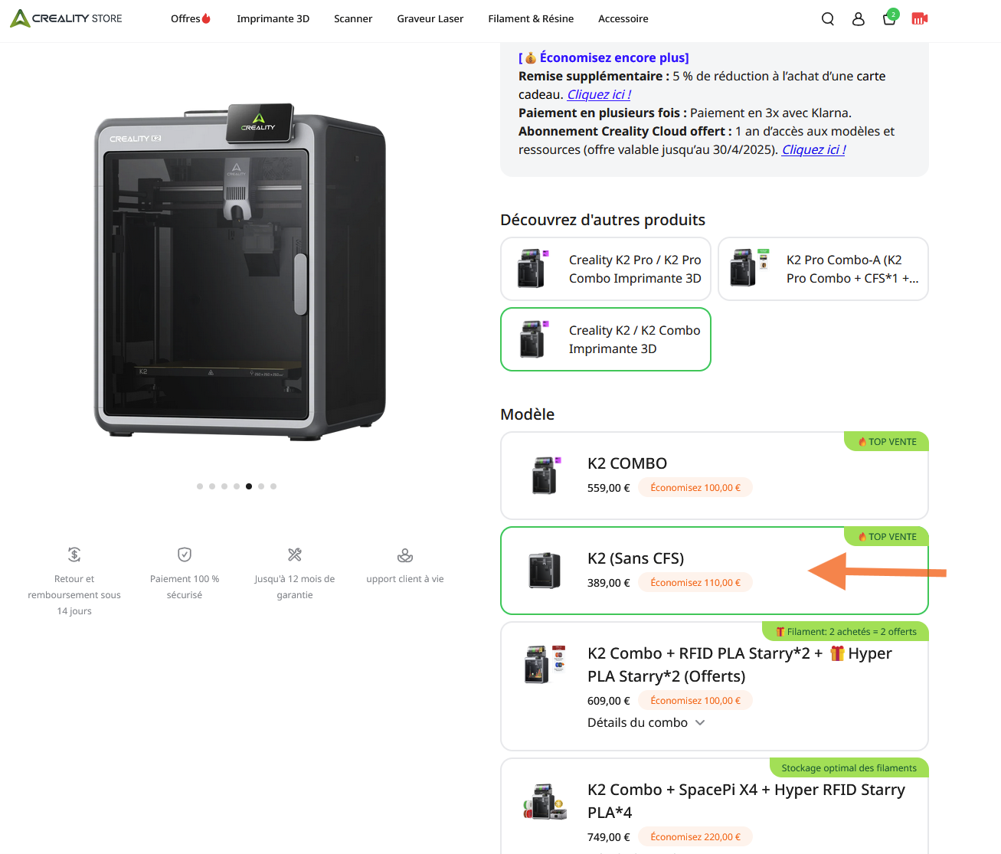Click the gift card Cliquez ici link
The image size is (1001, 854).
tap(599, 95)
